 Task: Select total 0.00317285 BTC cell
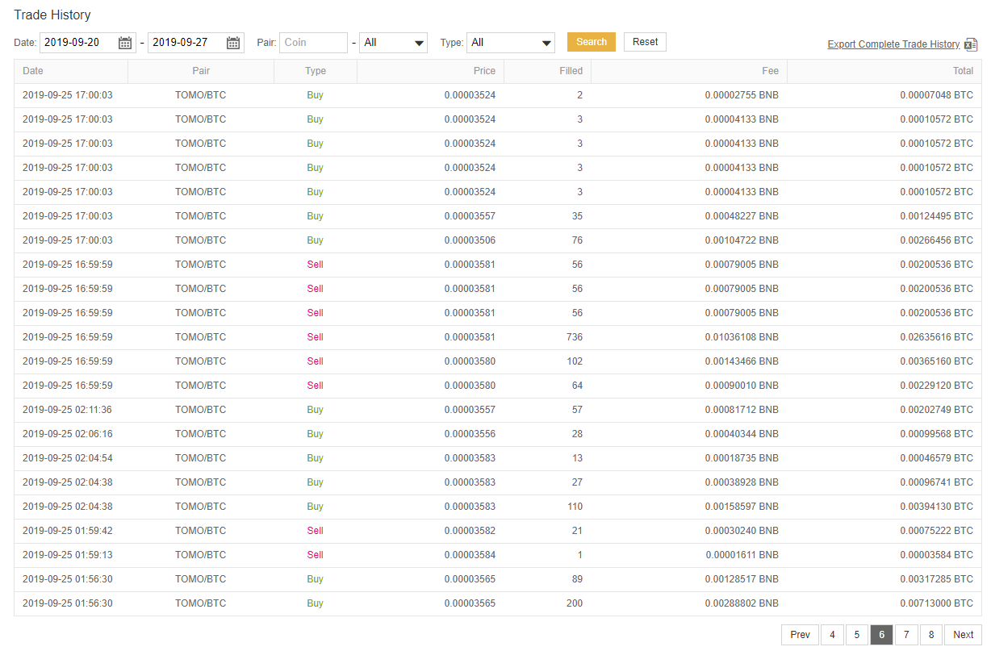936,579
